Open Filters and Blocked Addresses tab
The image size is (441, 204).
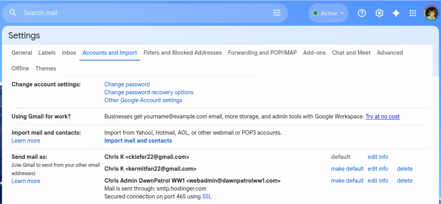click(182, 53)
